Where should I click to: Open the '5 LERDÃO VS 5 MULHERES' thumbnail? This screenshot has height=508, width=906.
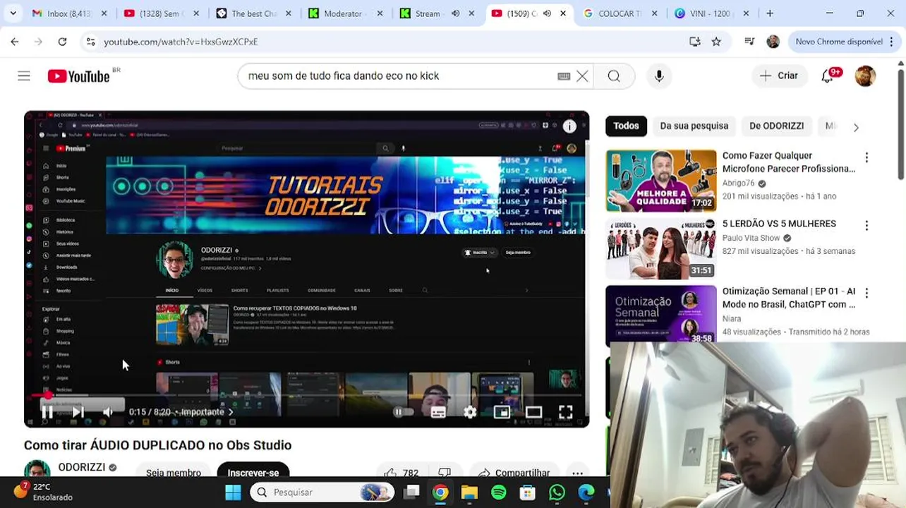click(660, 248)
